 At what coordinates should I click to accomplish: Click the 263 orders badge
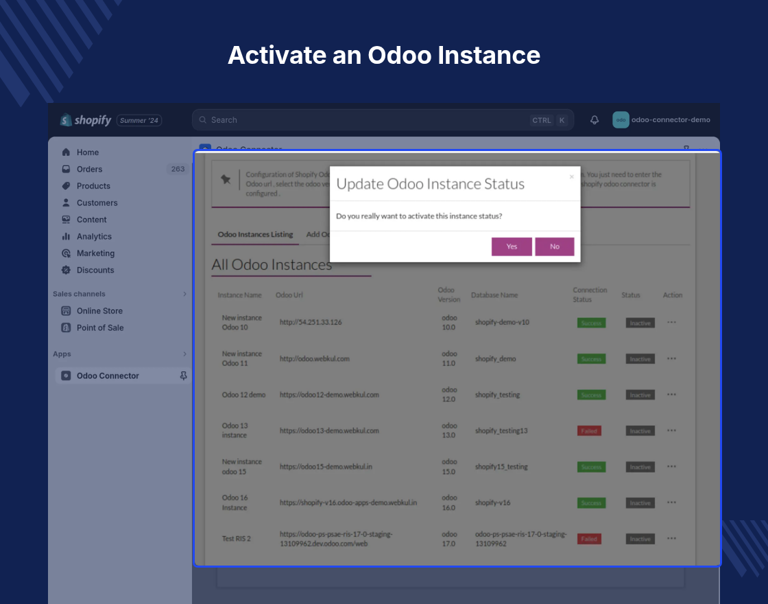point(178,169)
